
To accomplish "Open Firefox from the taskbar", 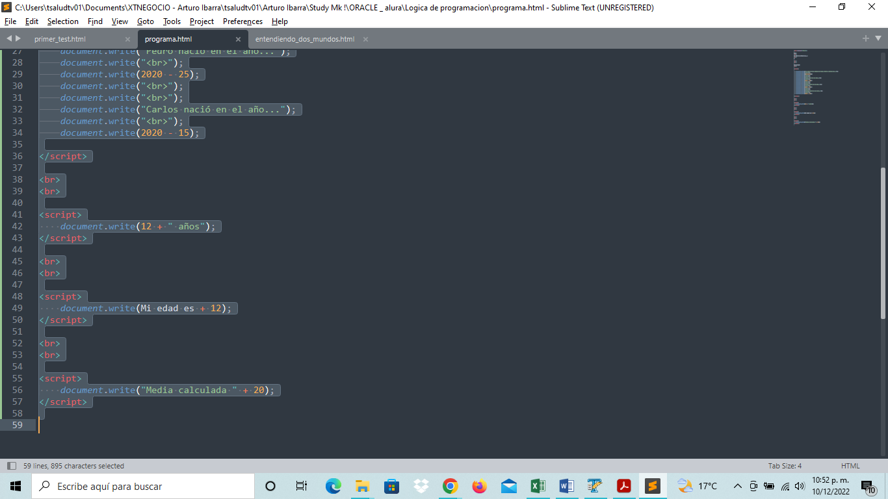I will click(x=479, y=486).
